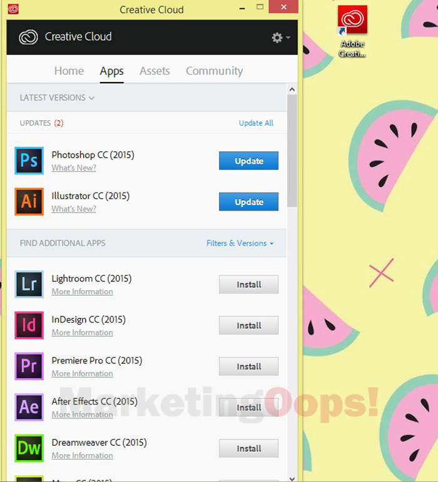Click the Creative Cloud title bar icon
This screenshot has height=482, width=438.
click(13, 9)
